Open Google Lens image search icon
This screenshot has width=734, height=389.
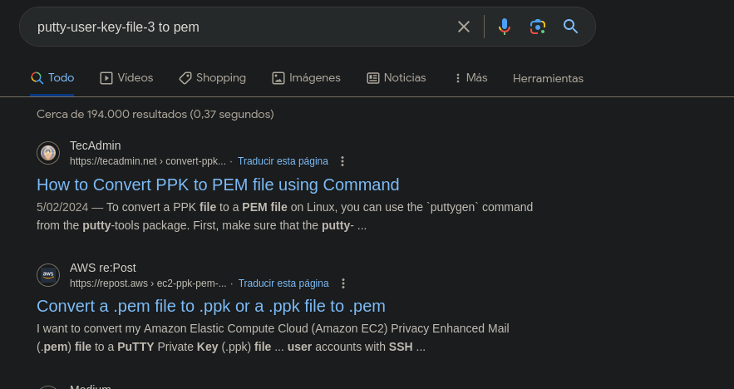tap(538, 27)
